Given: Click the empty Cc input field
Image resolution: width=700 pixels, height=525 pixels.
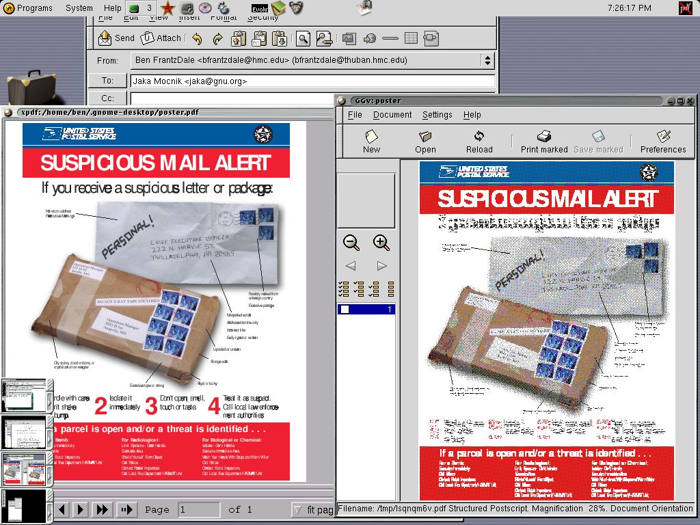Looking at the screenshot, I should 232,98.
